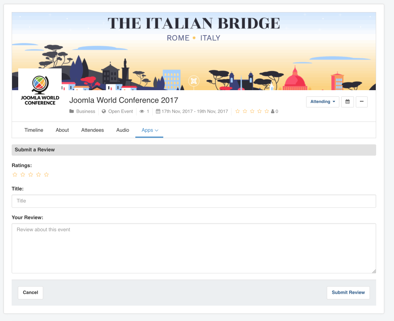Switch to the About tab
This screenshot has width=394, height=321.
click(62, 130)
